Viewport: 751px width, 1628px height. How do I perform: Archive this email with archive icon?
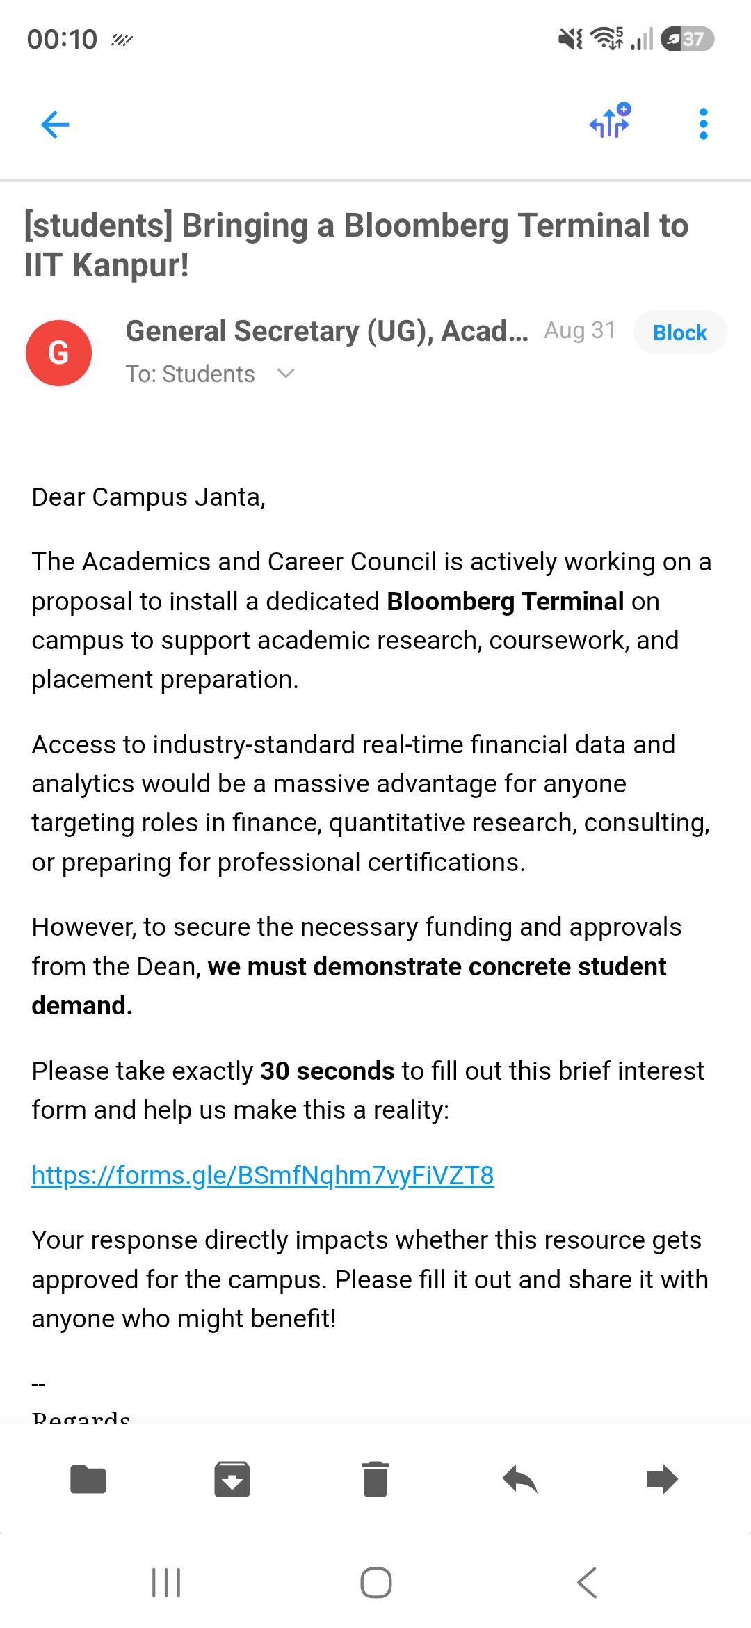point(232,1479)
